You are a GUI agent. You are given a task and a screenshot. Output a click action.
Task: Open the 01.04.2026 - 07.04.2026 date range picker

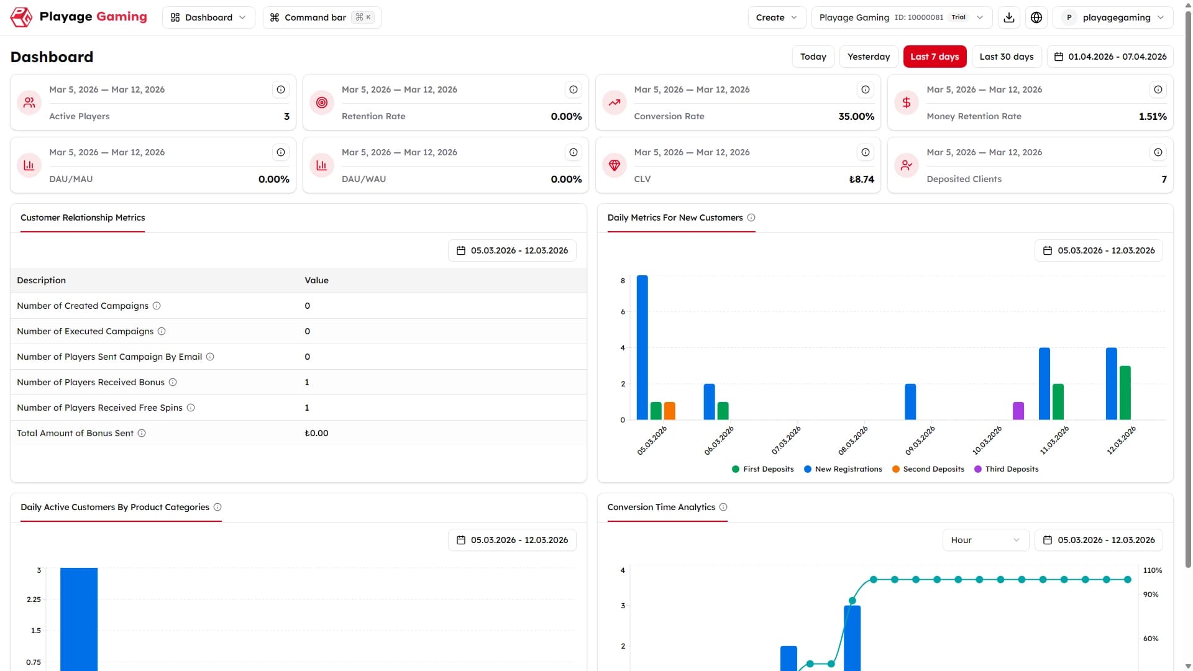point(1110,57)
